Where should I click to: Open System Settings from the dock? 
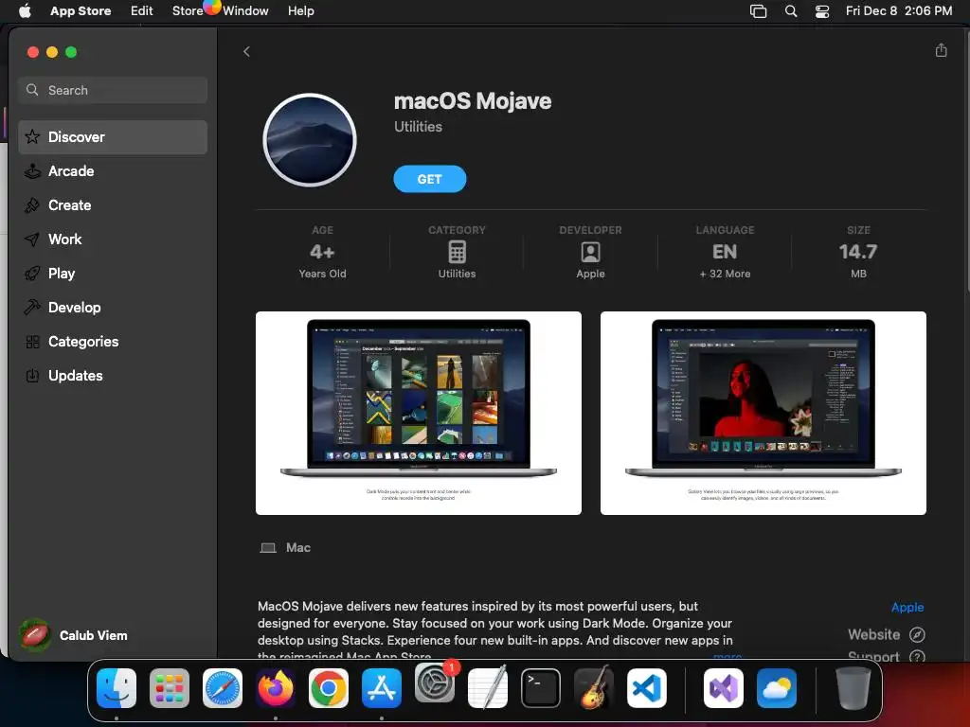pyautogui.click(x=434, y=683)
